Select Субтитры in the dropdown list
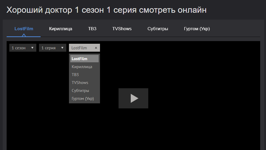The width and height of the screenshot is (266, 150). (x=84, y=91)
